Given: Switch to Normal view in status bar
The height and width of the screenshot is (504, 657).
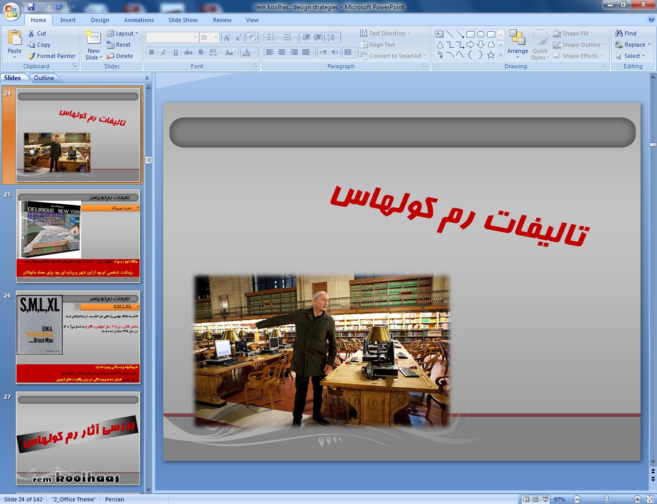Looking at the screenshot, I should (526, 499).
